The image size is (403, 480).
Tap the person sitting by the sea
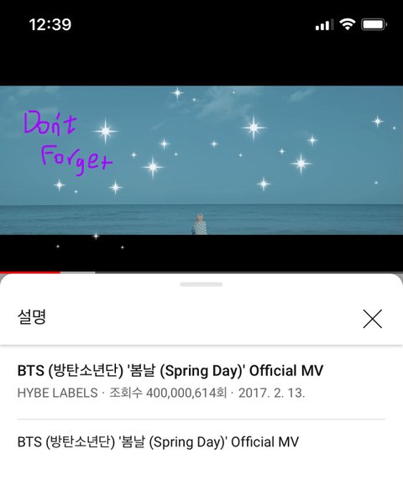tap(200, 225)
